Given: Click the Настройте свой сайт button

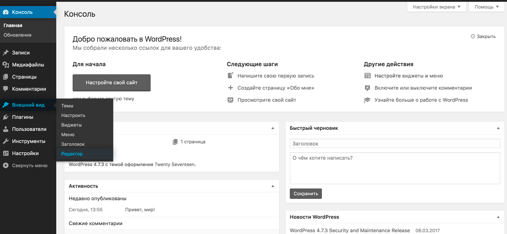Looking at the screenshot, I should (111, 83).
